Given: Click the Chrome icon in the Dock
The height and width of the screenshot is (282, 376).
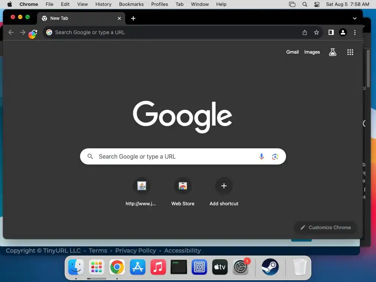Looking at the screenshot, I should (117, 267).
